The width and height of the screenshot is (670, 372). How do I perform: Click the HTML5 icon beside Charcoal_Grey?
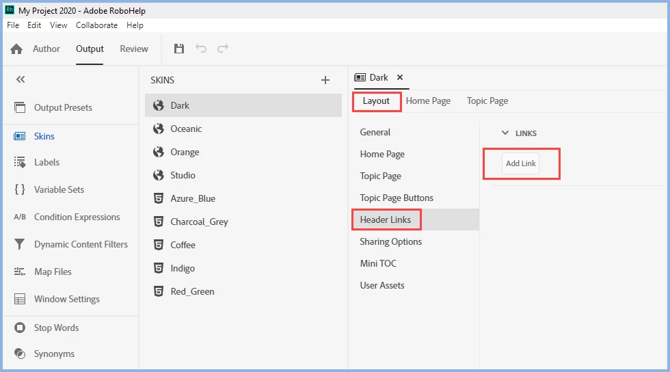pyautogui.click(x=159, y=222)
